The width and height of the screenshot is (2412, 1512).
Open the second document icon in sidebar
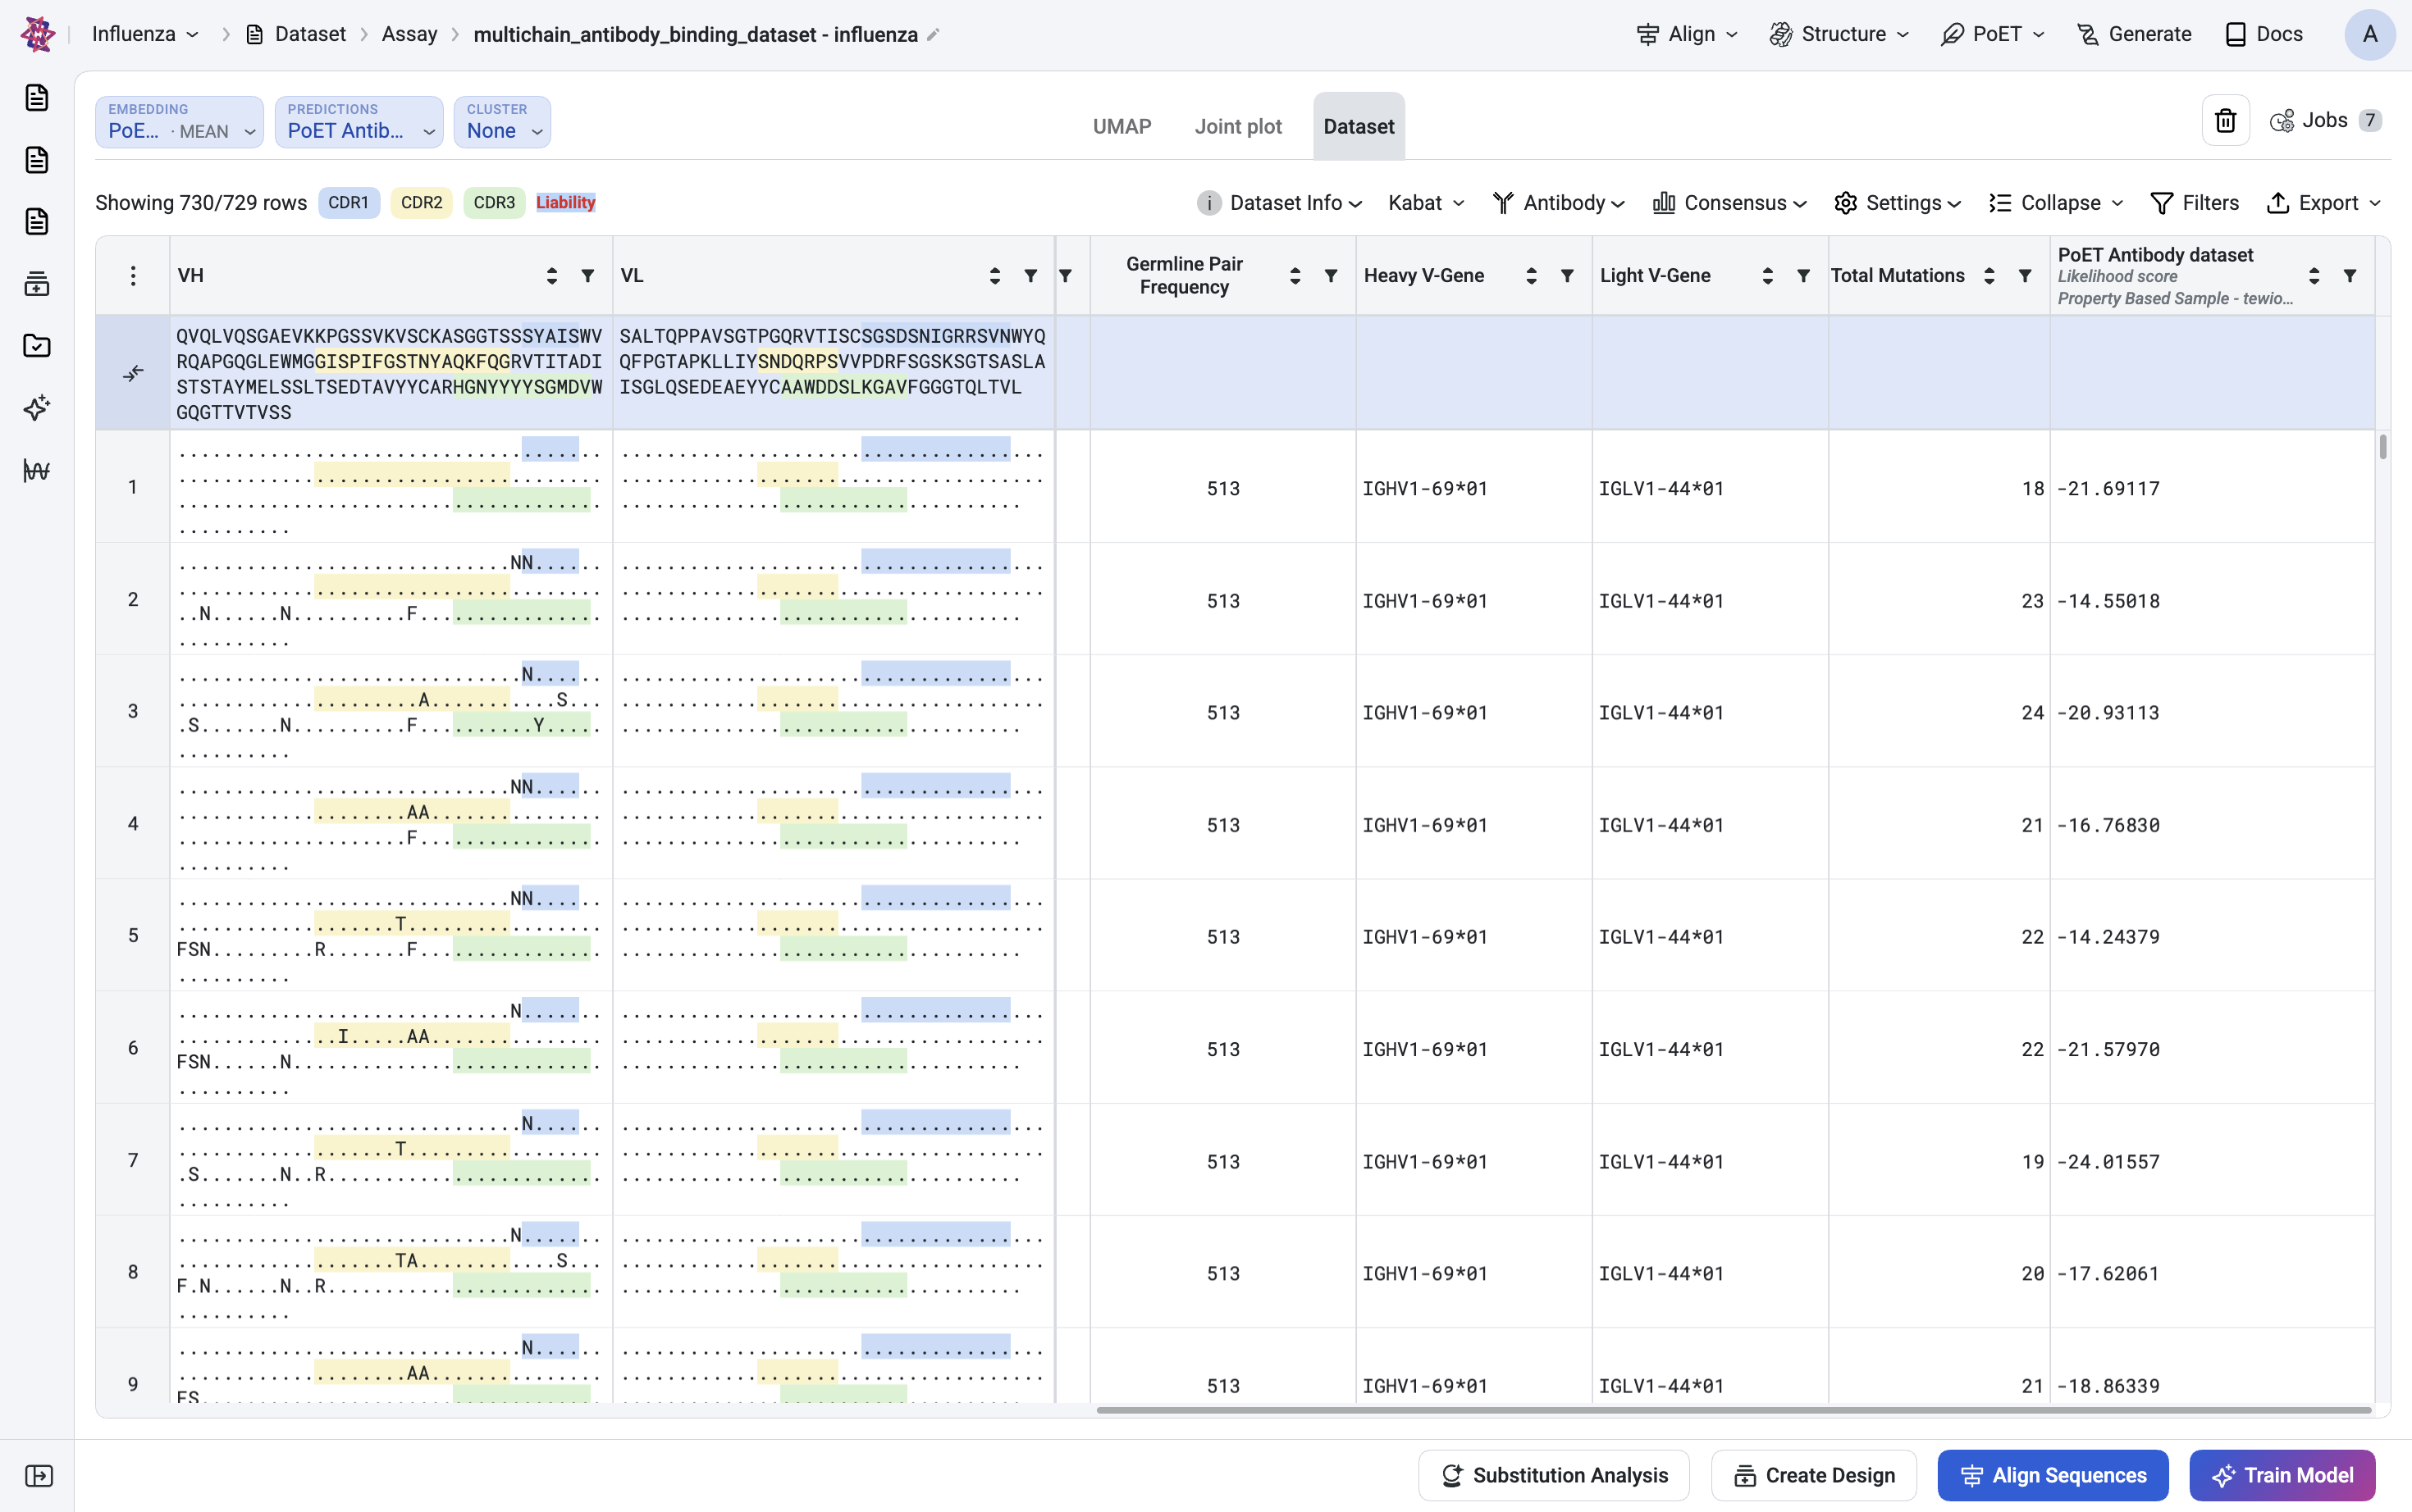[x=37, y=160]
